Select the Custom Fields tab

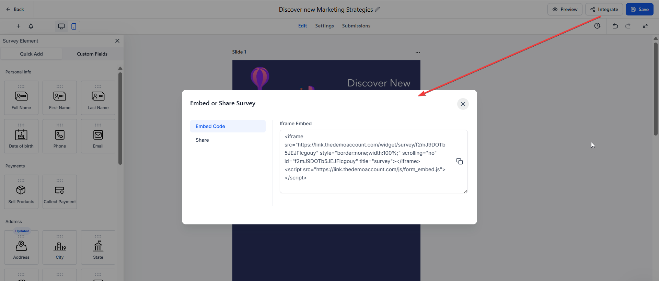point(92,54)
